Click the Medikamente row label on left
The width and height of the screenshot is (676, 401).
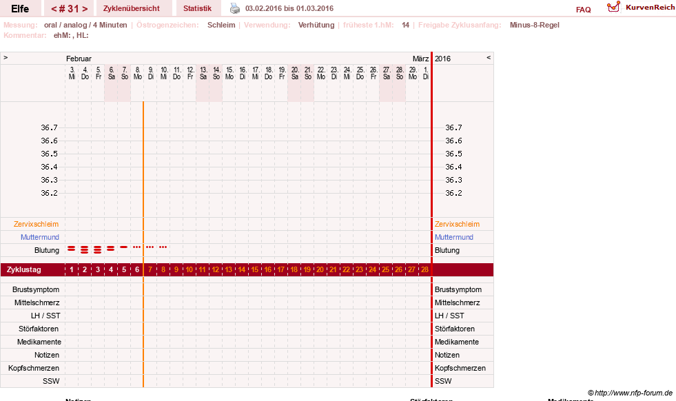click(x=39, y=342)
